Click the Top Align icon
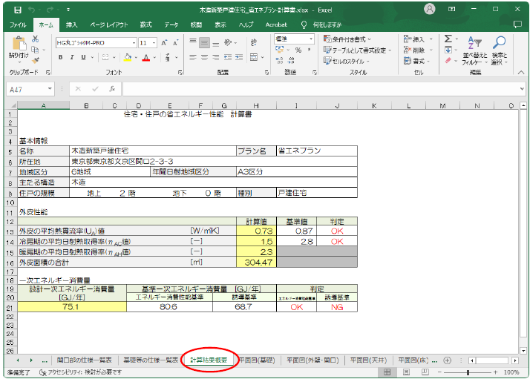The height and width of the screenshot is (379, 530). pos(193,42)
